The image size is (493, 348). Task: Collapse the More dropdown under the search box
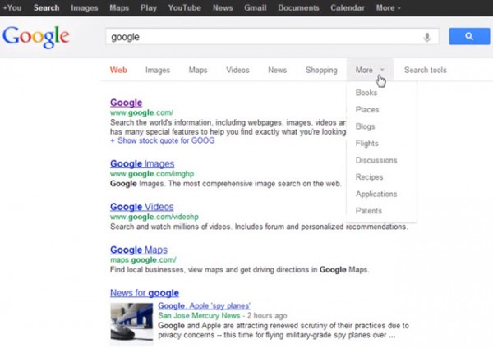coord(369,71)
